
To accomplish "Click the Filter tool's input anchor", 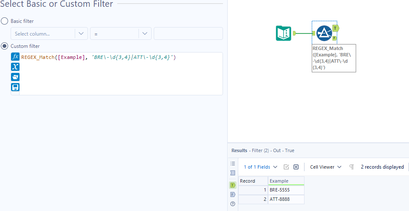I will tap(314, 33).
